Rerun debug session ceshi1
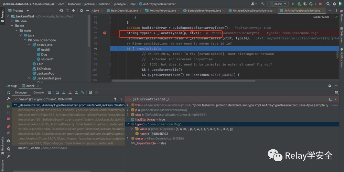Viewport: 344px width, 172px height. point(8,93)
